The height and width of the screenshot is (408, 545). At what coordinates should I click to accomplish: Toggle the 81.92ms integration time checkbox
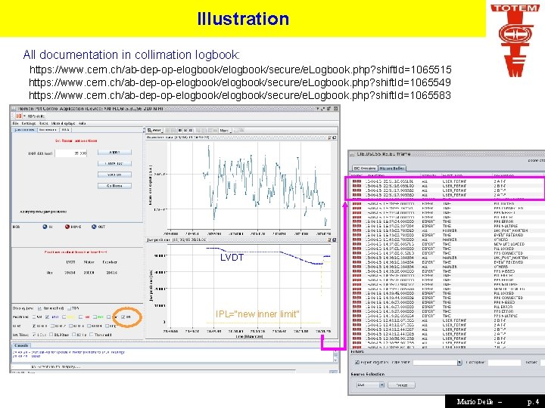pos(51,335)
